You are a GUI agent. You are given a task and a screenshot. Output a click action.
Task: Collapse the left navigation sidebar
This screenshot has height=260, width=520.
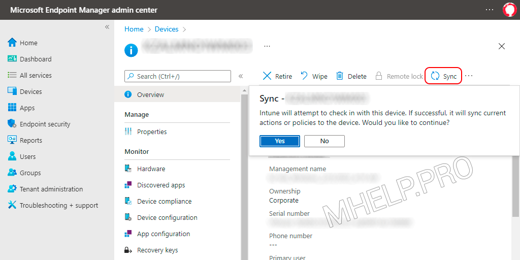click(107, 27)
